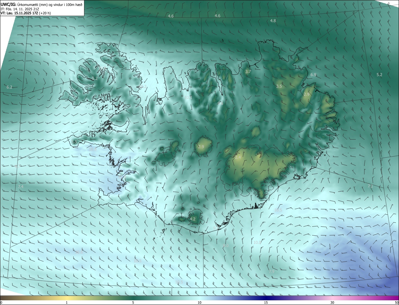Viewport: 399px width, 305px height.
Task: Select the 6.2 value label
Action: (x=9, y=87)
